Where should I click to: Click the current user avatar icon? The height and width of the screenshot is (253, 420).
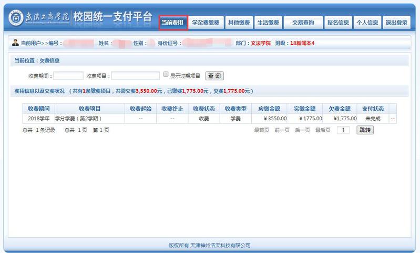(15, 43)
